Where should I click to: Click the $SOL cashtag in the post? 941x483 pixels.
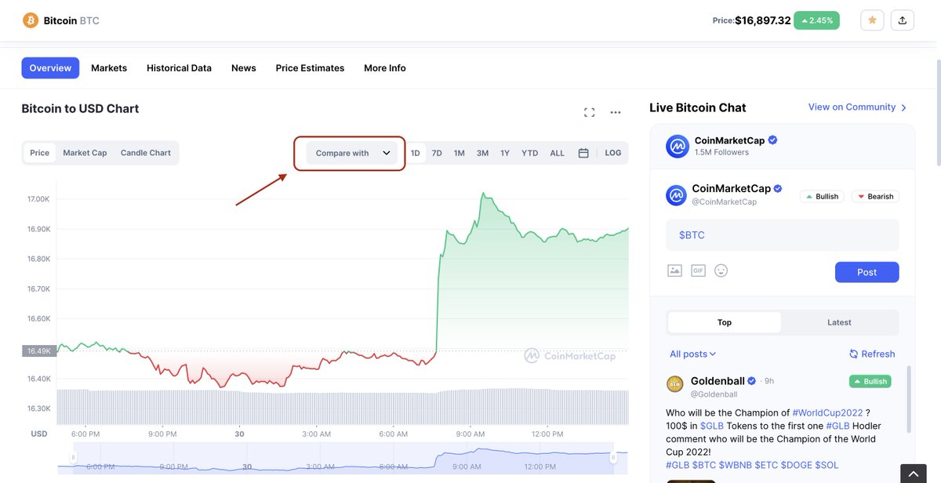827,465
